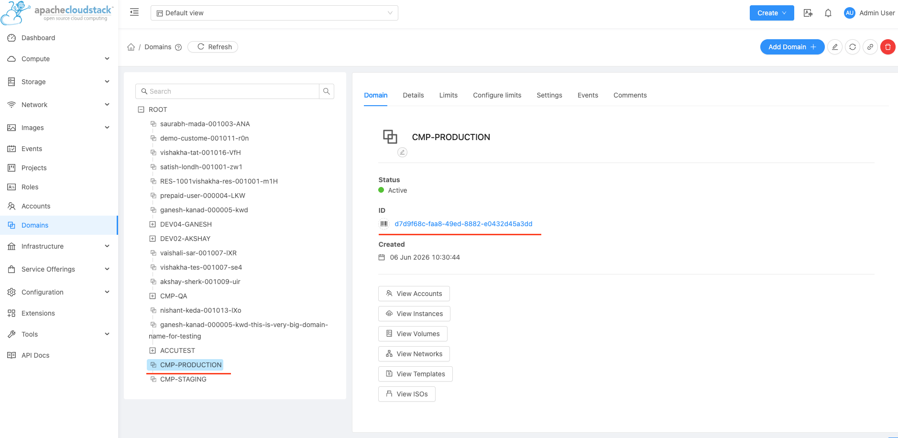
Task: Click the small edit icon under domain logo
Action: [x=402, y=153]
